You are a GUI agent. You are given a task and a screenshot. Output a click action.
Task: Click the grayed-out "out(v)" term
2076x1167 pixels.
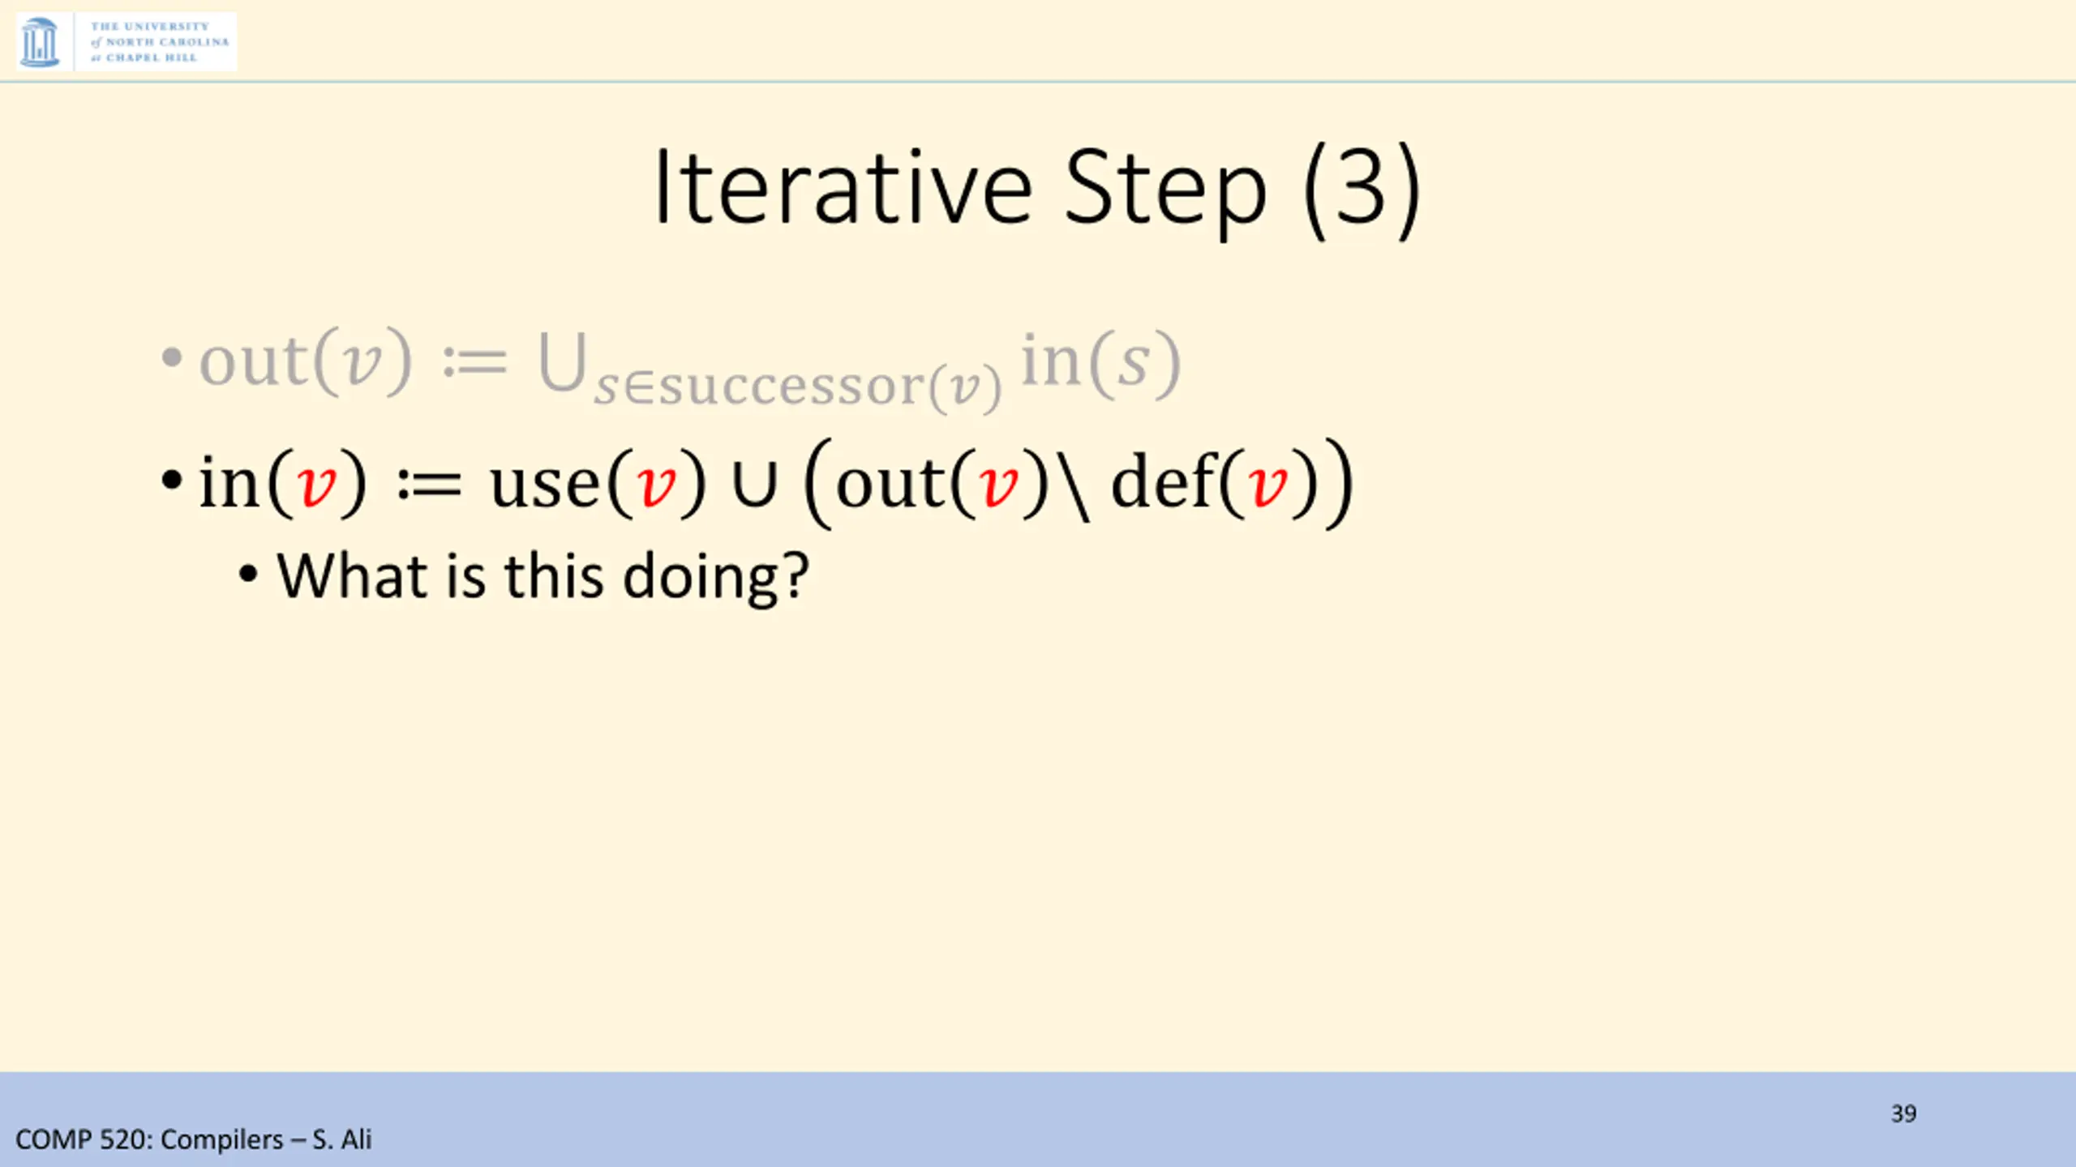click(x=305, y=361)
